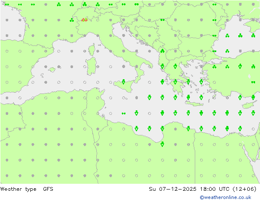260x201 pixels.
Task: Click the island of Crete on the map
Action: [x=194, y=103]
